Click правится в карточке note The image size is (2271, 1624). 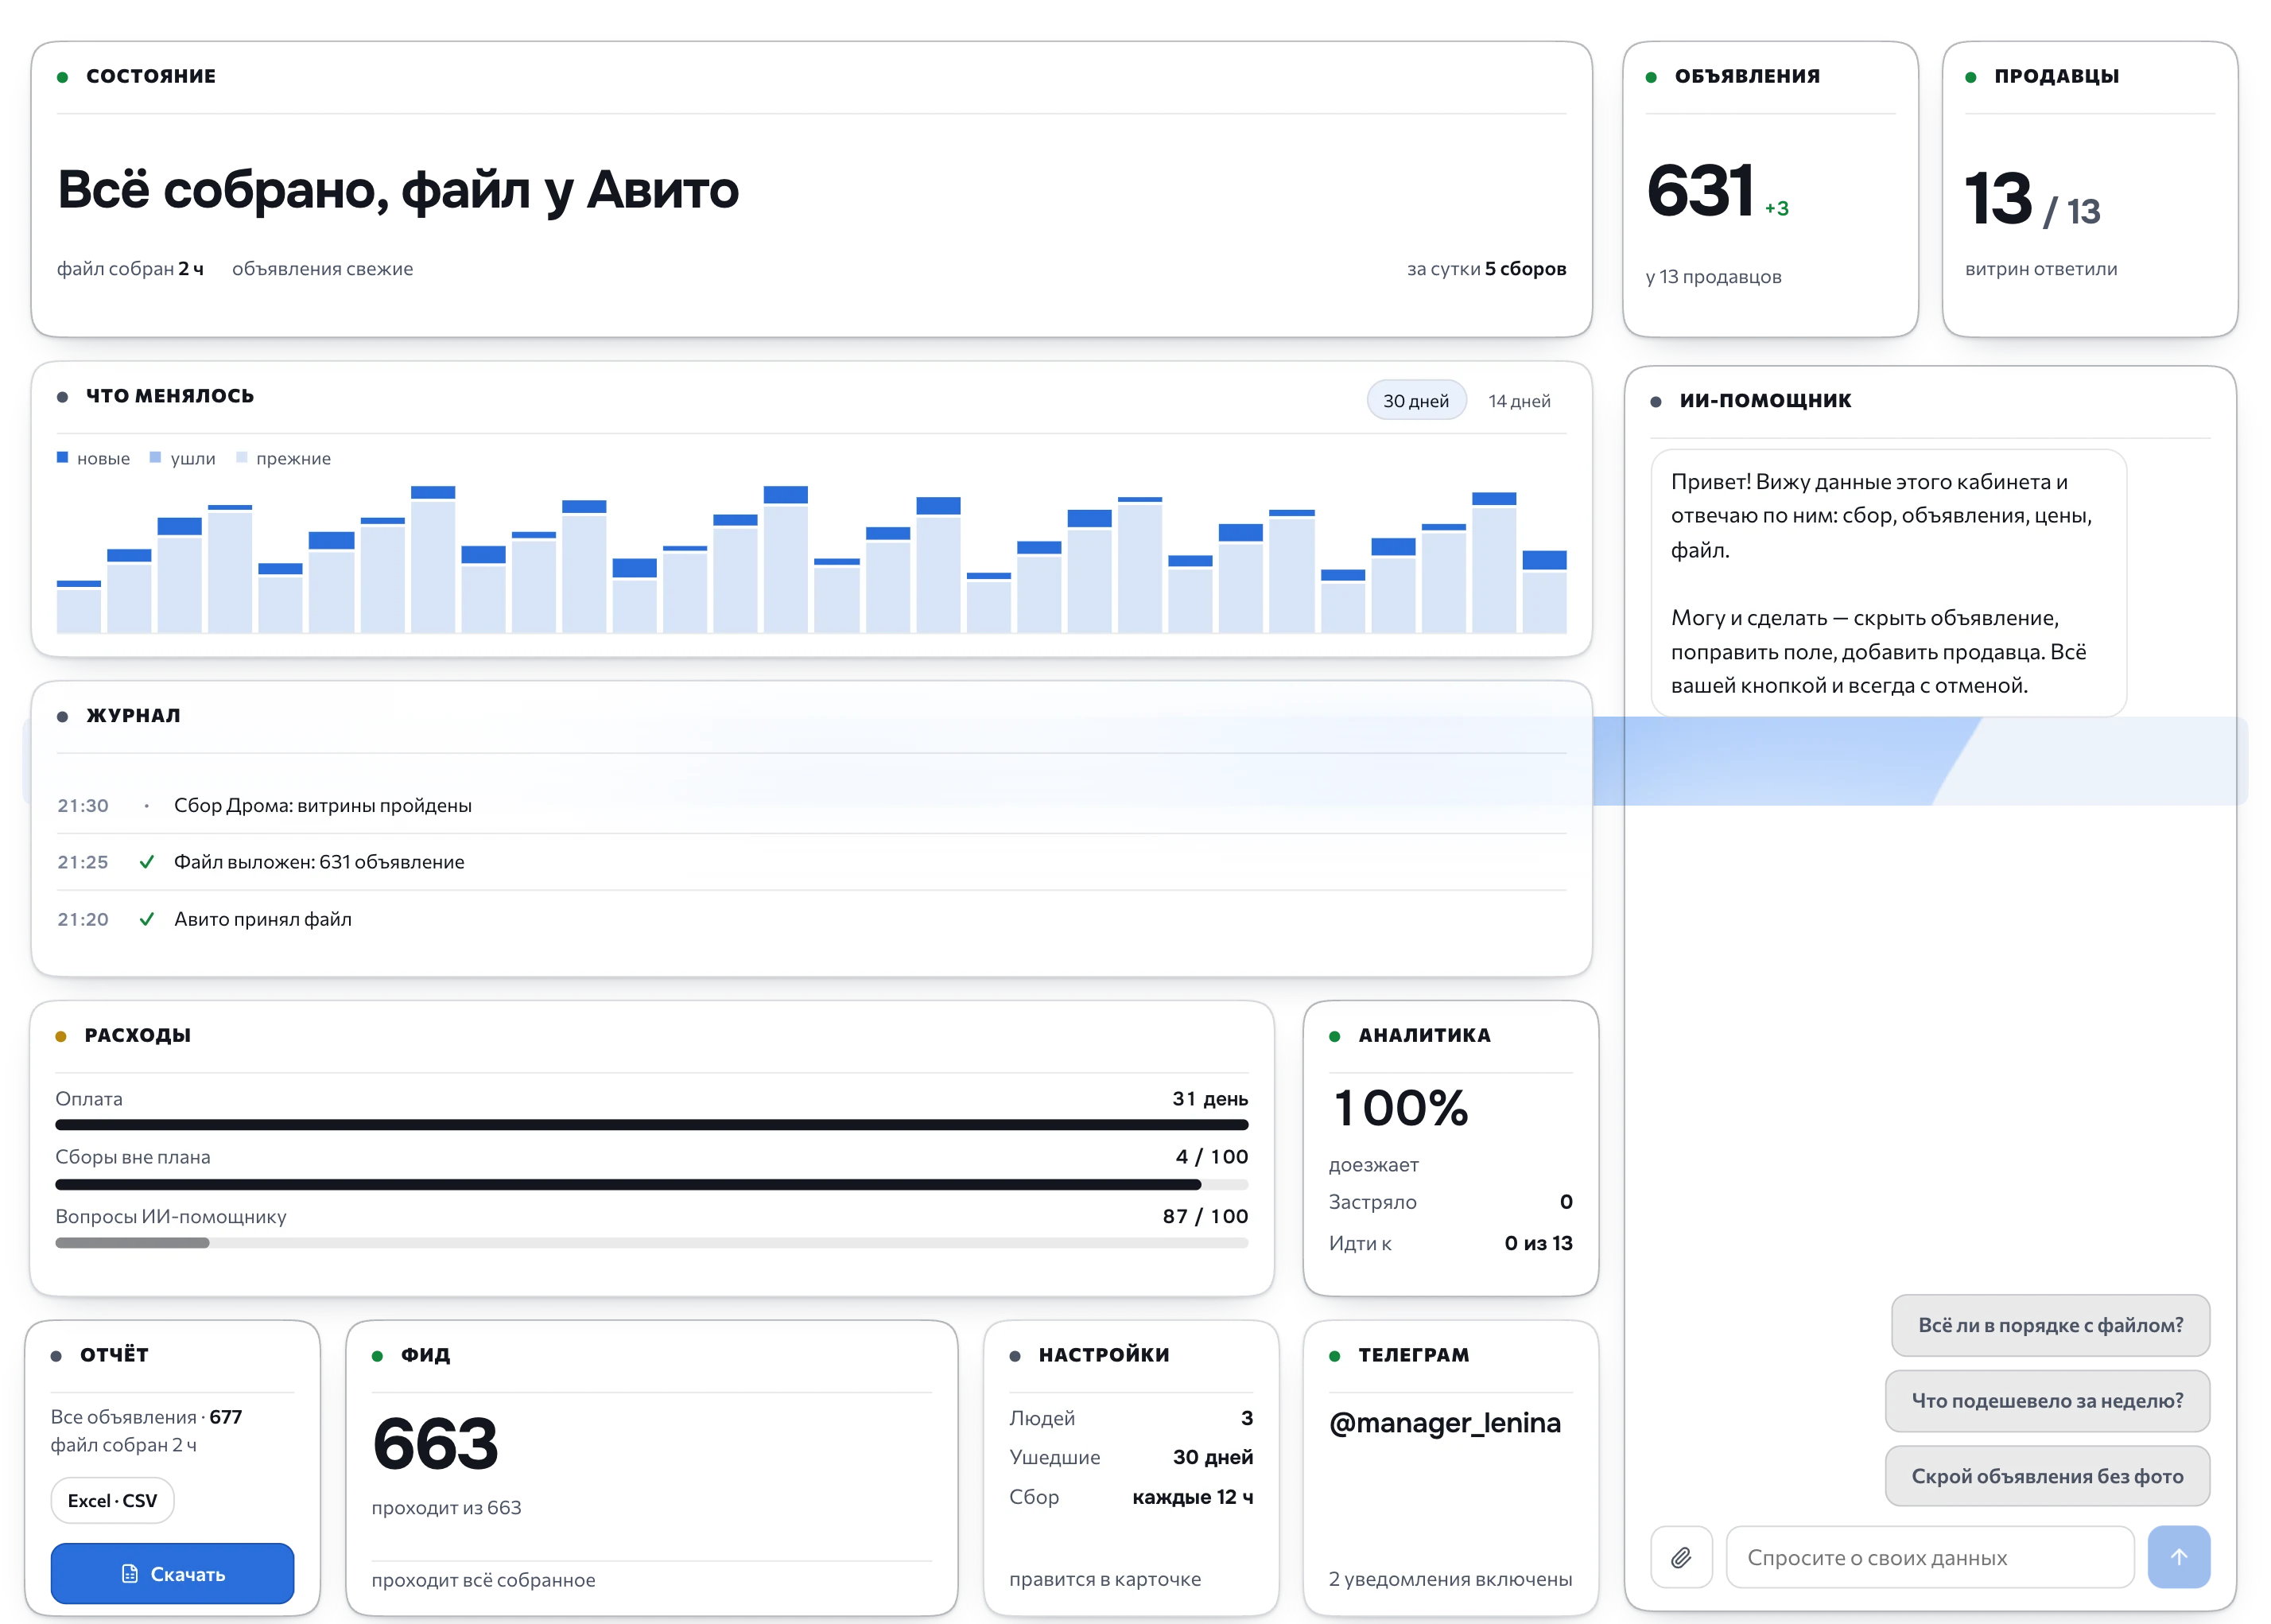pyautogui.click(x=1104, y=1578)
